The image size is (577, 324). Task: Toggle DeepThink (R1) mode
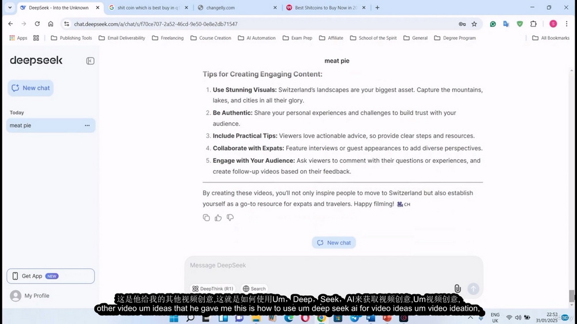[213, 289]
